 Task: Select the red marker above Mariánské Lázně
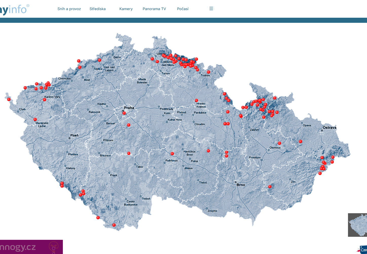coord(35,119)
